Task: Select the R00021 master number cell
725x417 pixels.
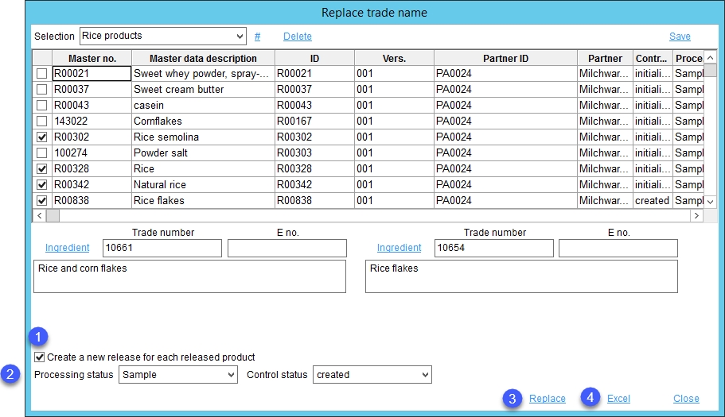Action: pos(92,73)
